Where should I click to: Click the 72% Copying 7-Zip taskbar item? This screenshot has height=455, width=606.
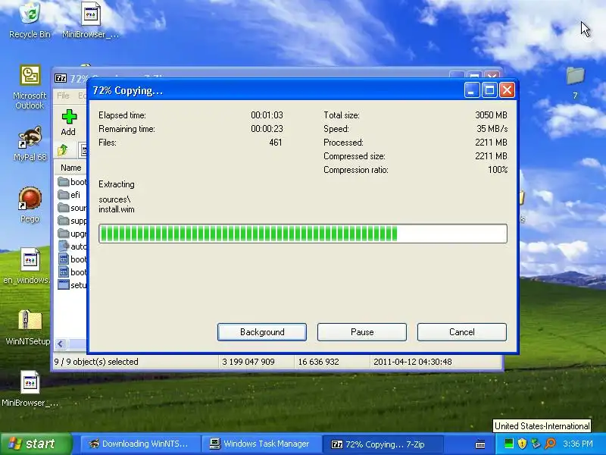pos(382,444)
